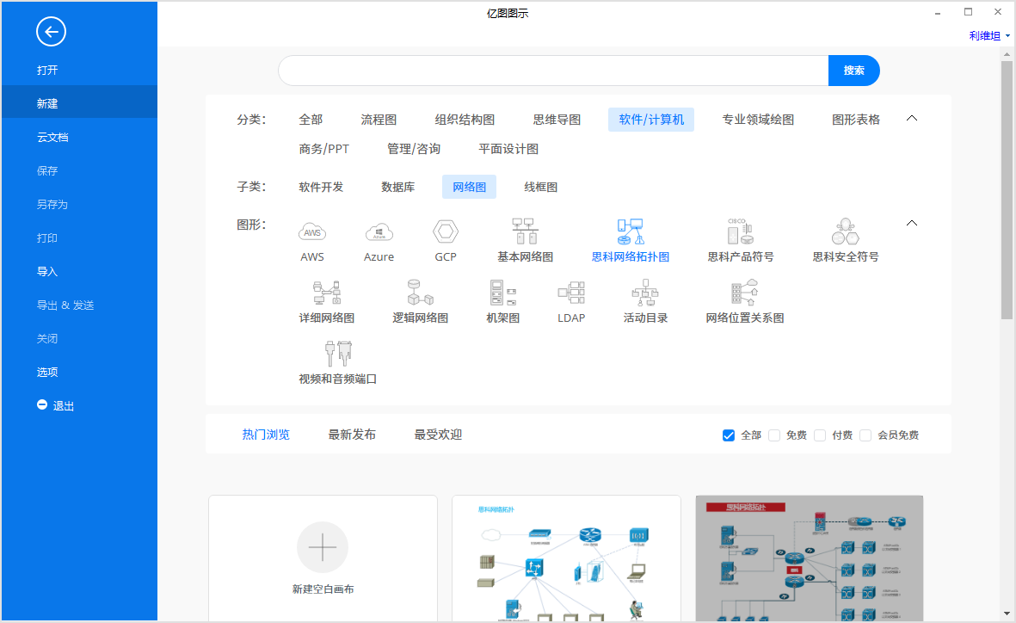Switch to the 最新发布 tab
Screen dimensions: 1016x623
[352, 435]
